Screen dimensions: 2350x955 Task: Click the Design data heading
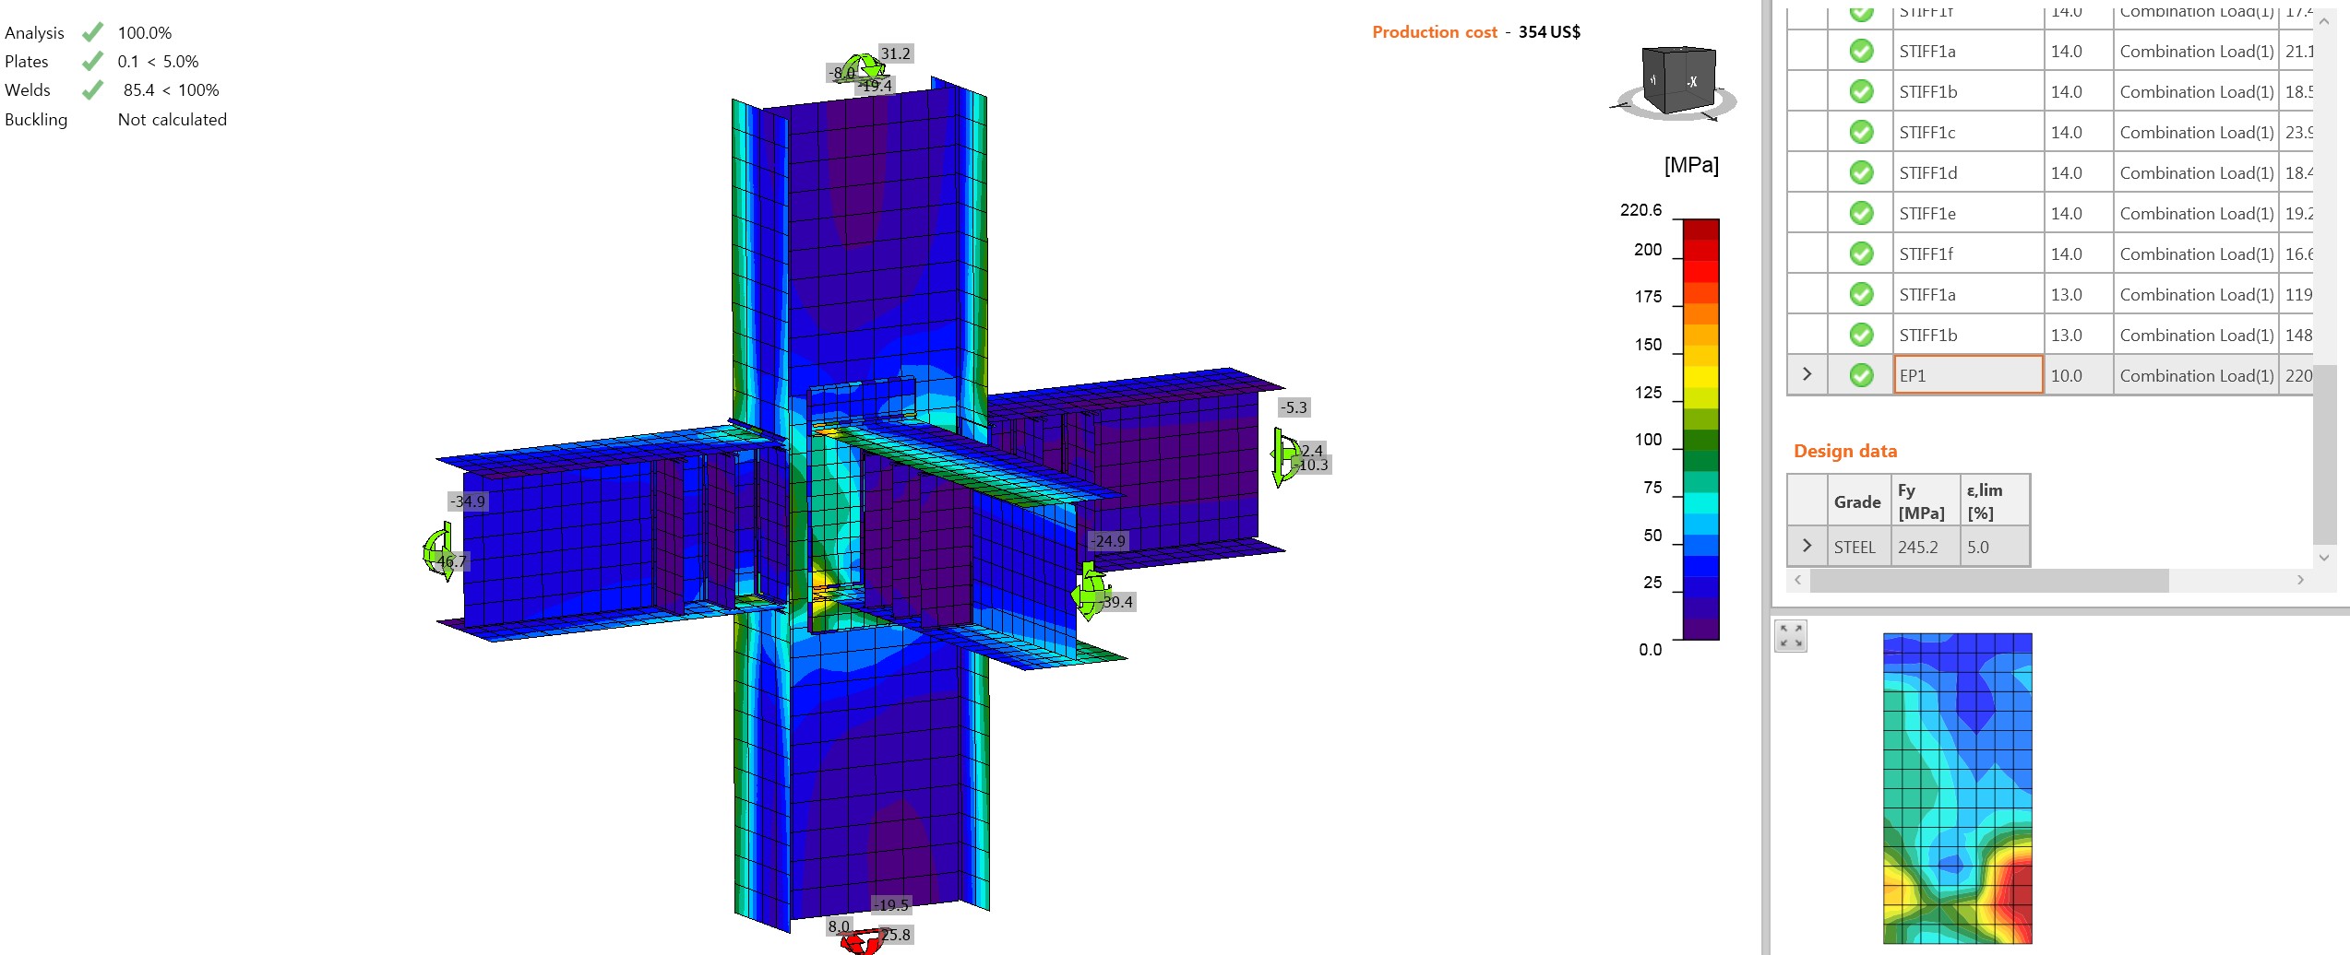point(1844,451)
